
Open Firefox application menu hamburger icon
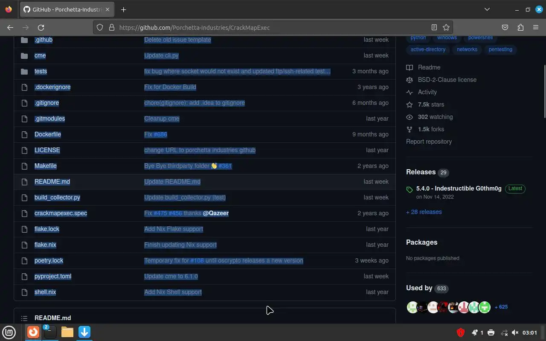click(536, 27)
